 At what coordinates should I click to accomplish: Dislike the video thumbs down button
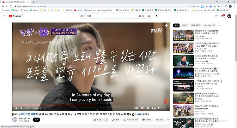[x=106, y=119]
